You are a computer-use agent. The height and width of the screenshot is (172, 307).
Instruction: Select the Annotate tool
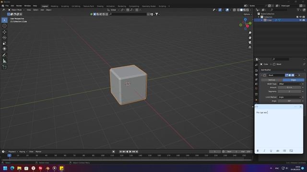4,55
